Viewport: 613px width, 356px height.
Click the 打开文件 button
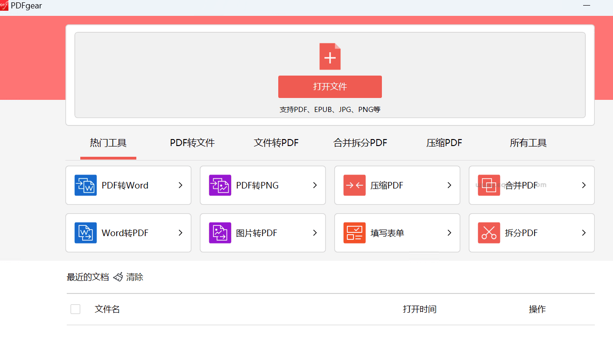(x=330, y=87)
